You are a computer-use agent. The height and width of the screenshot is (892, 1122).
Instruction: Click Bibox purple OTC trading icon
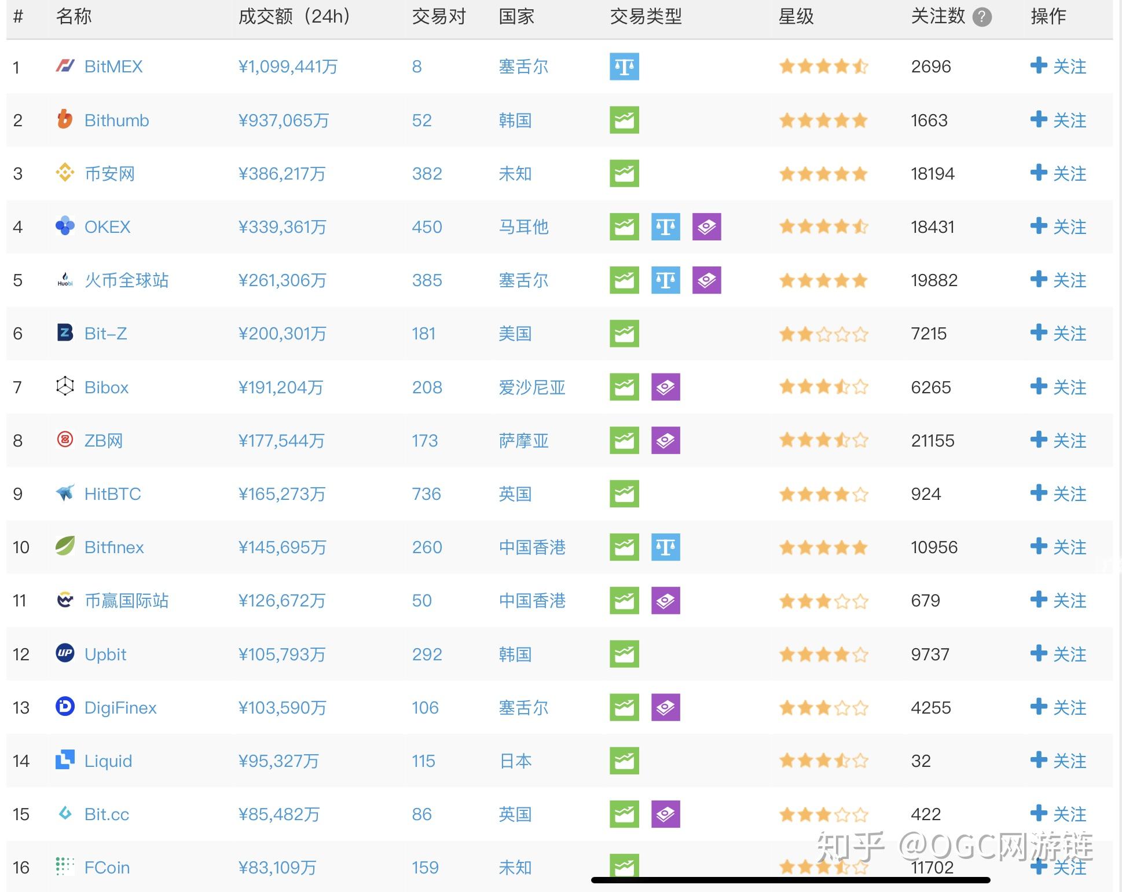[665, 387]
